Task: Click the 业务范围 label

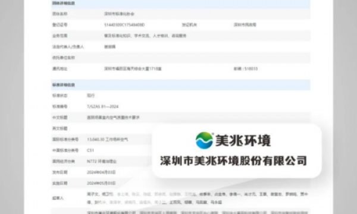Action: point(60,36)
